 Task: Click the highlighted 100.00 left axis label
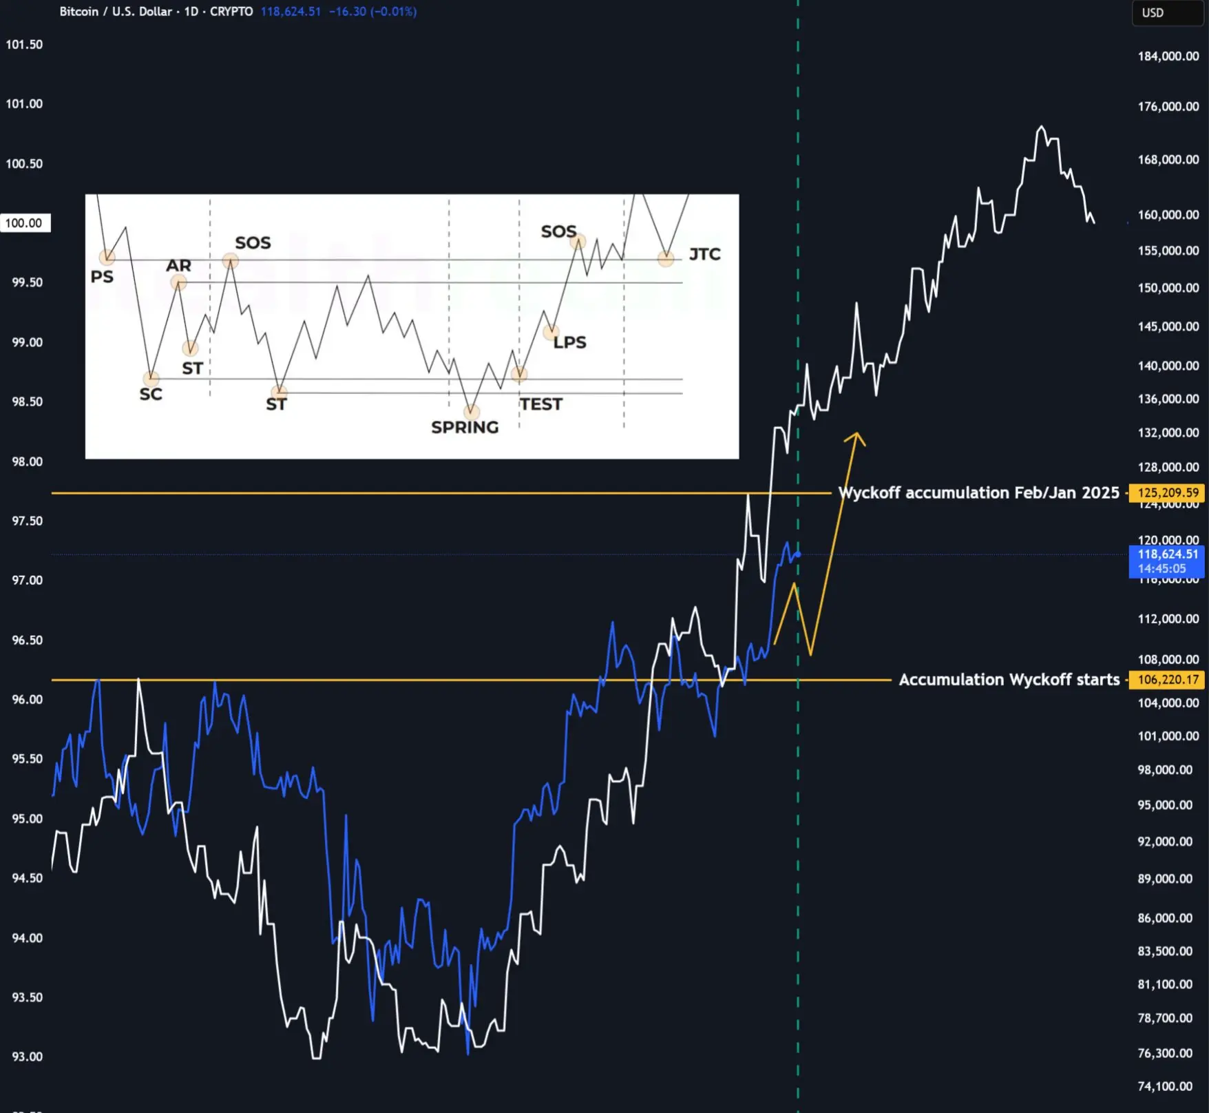tap(25, 223)
